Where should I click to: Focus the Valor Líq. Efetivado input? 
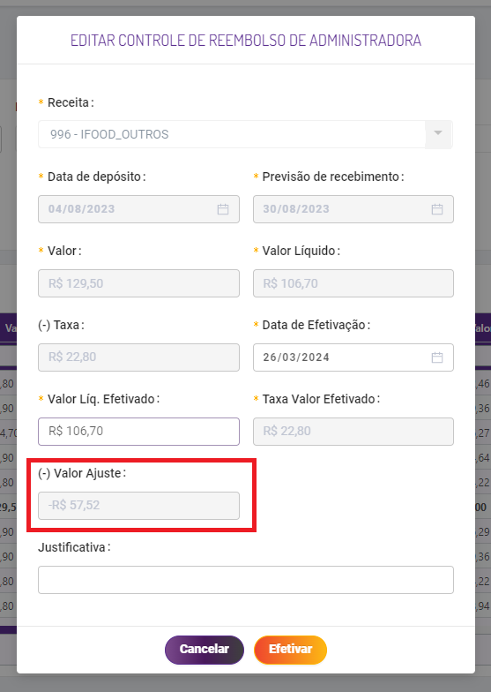[x=139, y=432]
